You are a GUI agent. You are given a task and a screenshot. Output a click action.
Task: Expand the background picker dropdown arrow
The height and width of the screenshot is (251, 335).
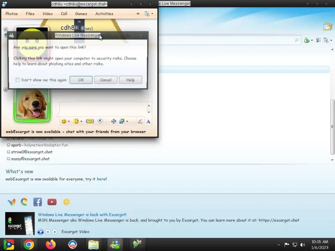pyautogui.click(x=127, y=122)
